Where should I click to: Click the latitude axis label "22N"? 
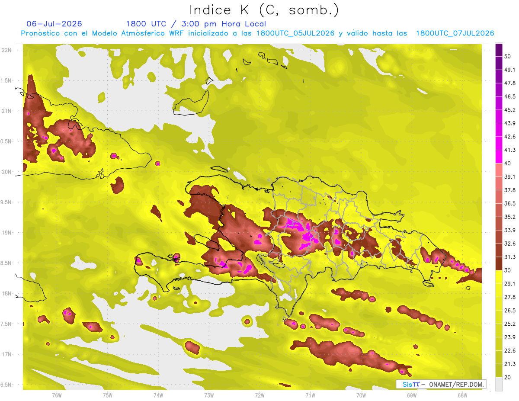(x=7, y=50)
